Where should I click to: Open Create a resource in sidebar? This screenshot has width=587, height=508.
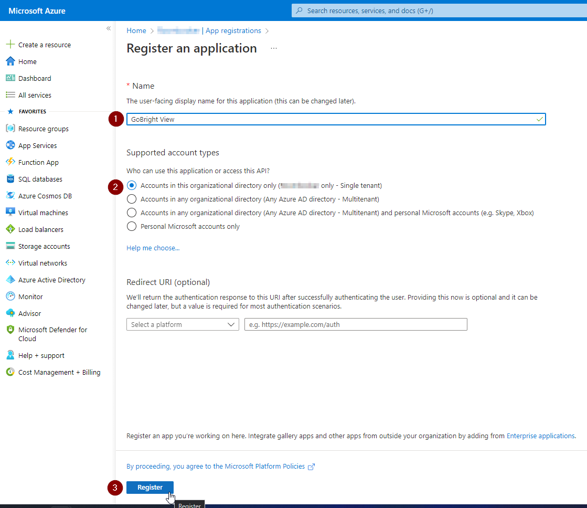pyautogui.click(x=45, y=45)
